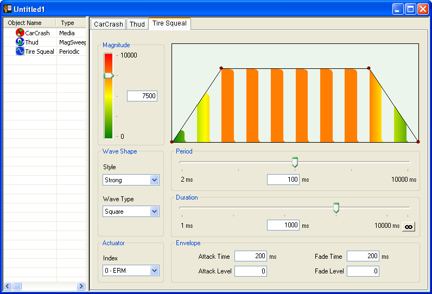Toggle infinite duration button
This screenshot has width=432, height=294.
coord(409,227)
